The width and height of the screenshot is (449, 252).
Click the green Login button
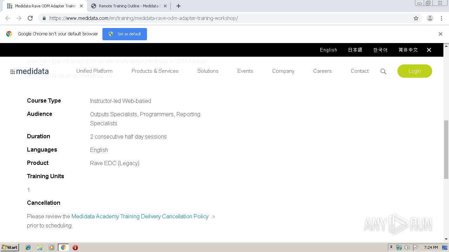pos(415,71)
